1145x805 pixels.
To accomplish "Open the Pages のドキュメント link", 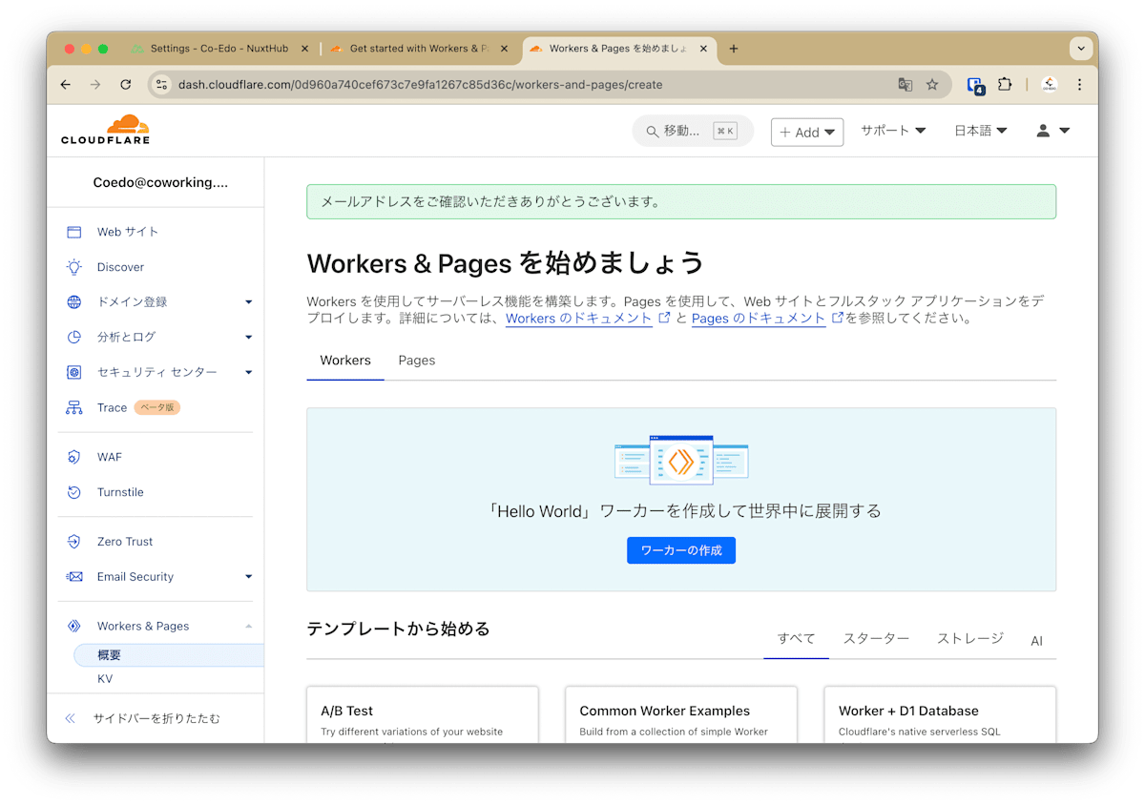I will (759, 319).
